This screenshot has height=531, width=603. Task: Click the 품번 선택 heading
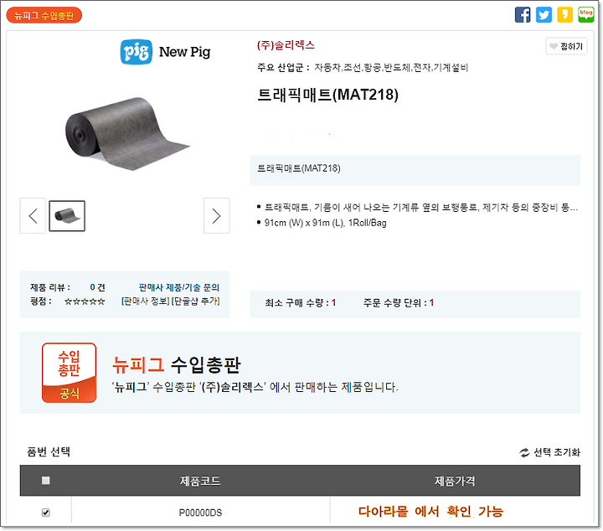pyautogui.click(x=49, y=451)
